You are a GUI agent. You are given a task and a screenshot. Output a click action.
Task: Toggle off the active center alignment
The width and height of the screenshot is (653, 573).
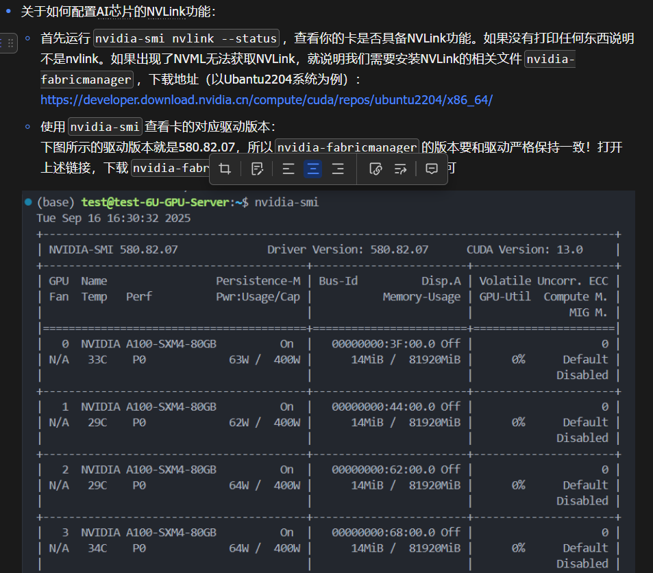click(x=313, y=168)
